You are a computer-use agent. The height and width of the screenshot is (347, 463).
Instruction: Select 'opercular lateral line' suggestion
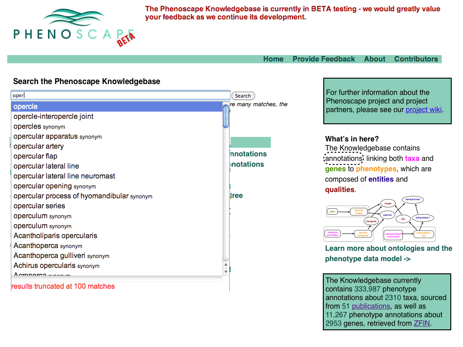(x=117, y=166)
